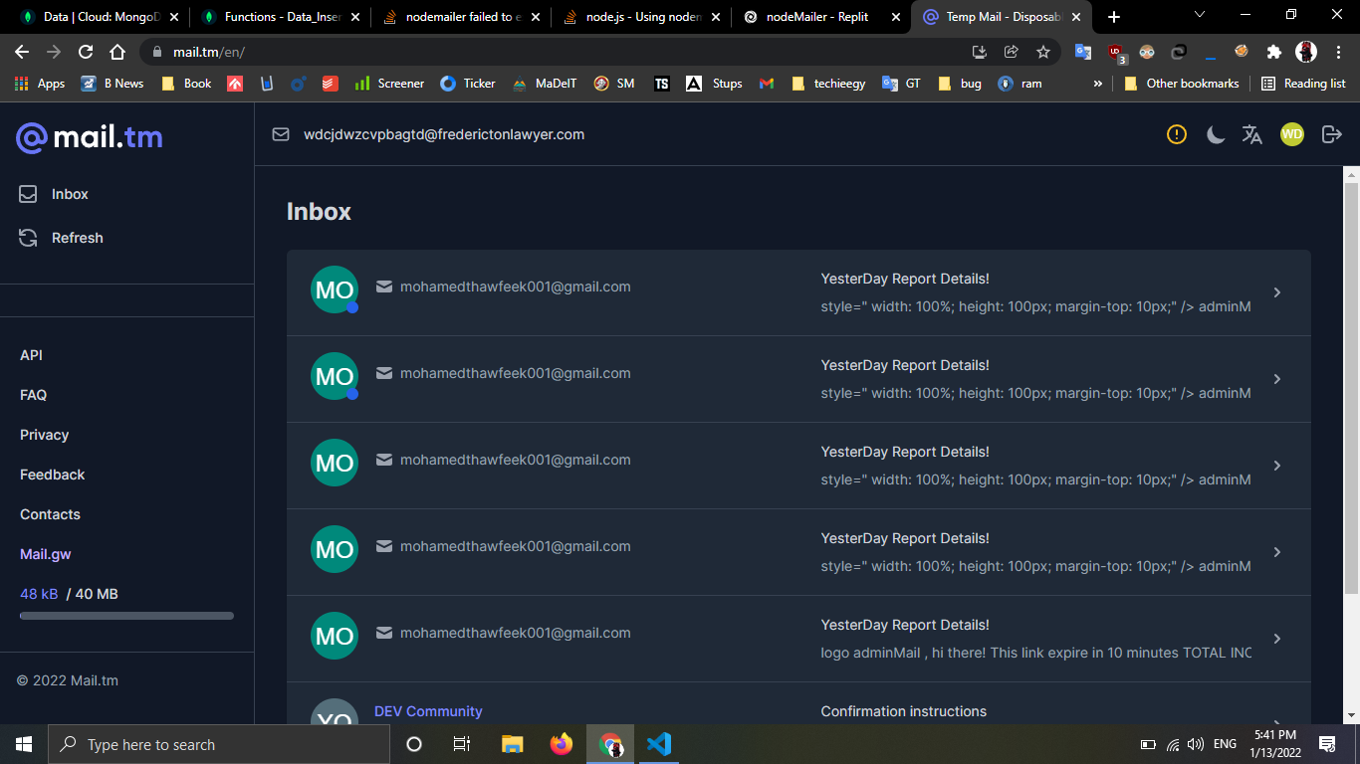Open the language translation icon
The image size is (1360, 764).
click(1252, 134)
